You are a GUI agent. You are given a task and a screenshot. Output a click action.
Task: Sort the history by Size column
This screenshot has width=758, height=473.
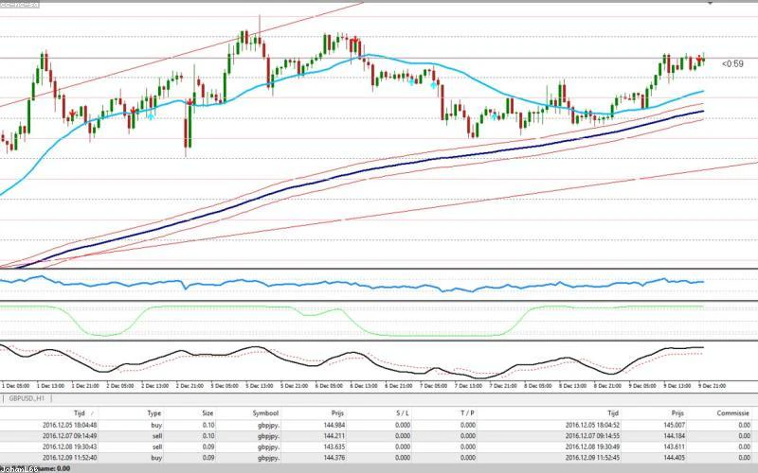click(x=208, y=413)
